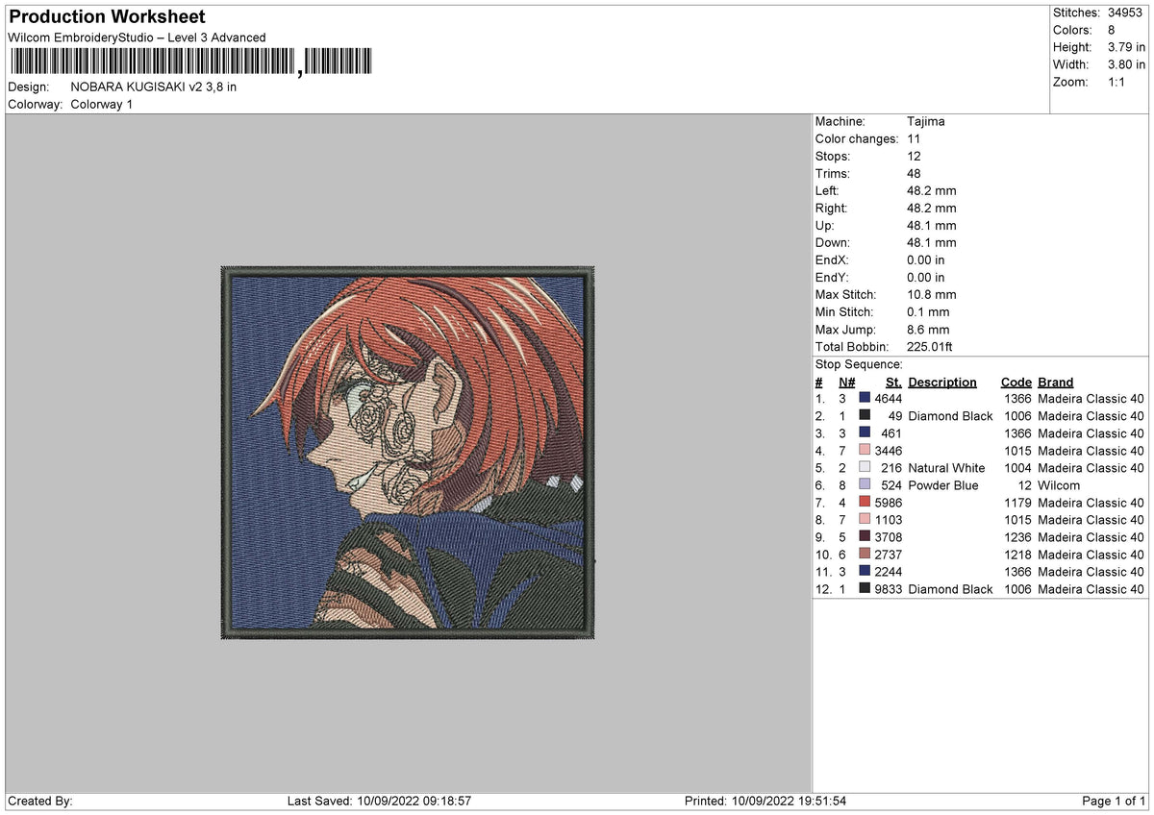
Task: Select the Natural White color swatch
Action: (x=865, y=468)
